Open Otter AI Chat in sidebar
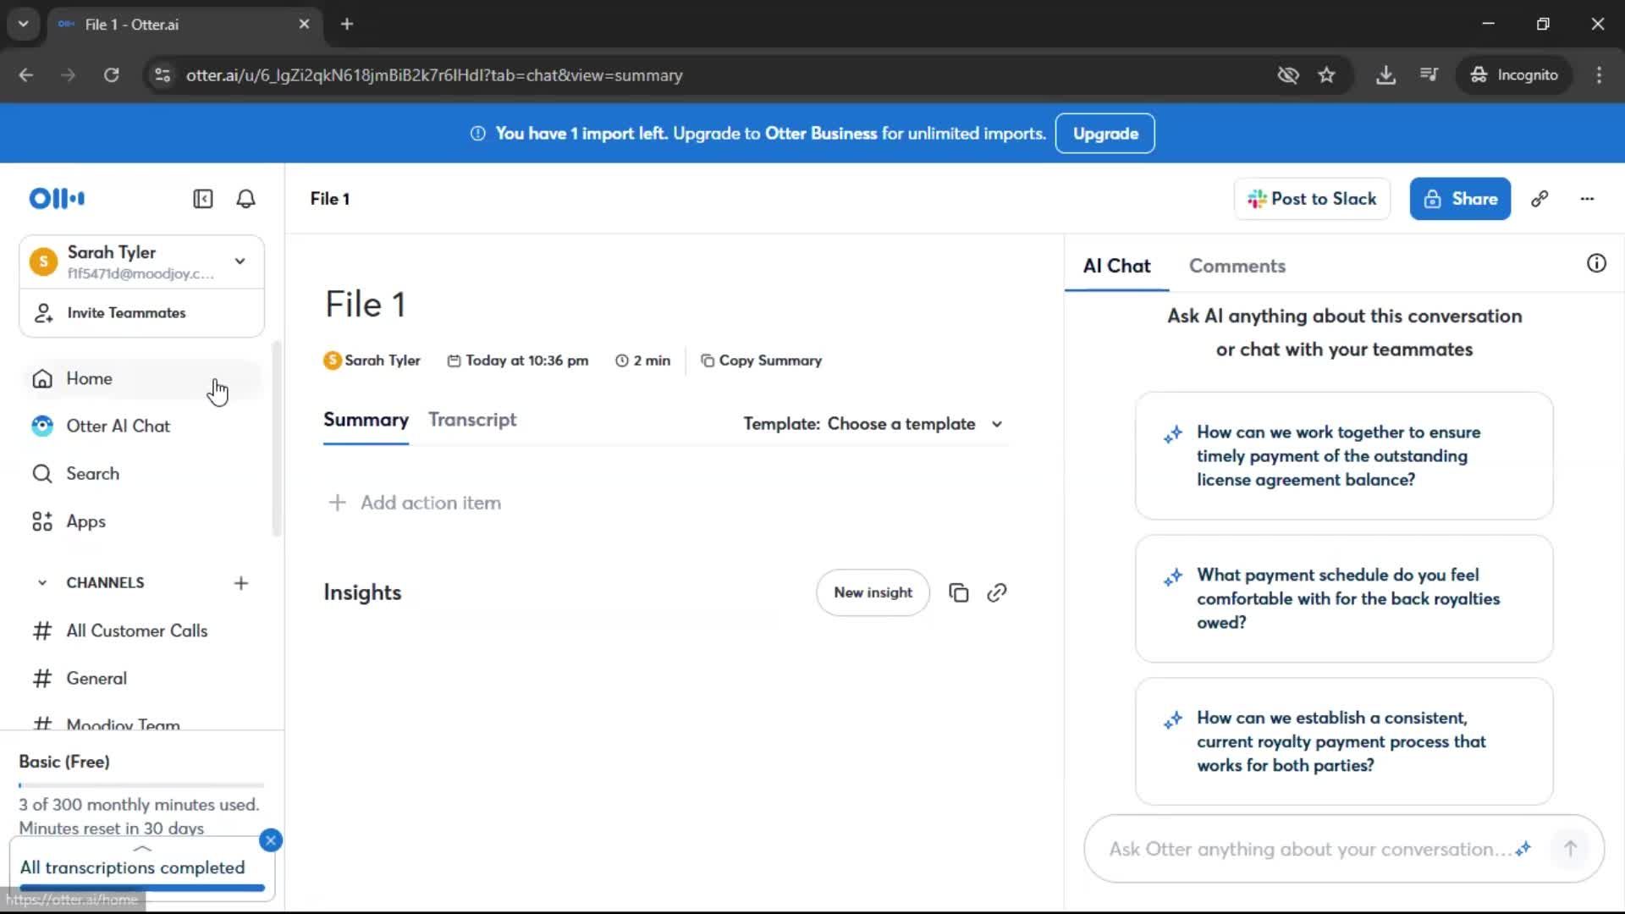1625x914 pixels. pyautogui.click(x=142, y=427)
